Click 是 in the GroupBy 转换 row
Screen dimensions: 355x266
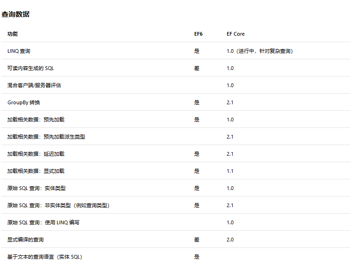tap(197, 102)
